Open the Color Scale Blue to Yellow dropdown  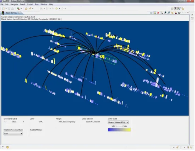(118, 122)
